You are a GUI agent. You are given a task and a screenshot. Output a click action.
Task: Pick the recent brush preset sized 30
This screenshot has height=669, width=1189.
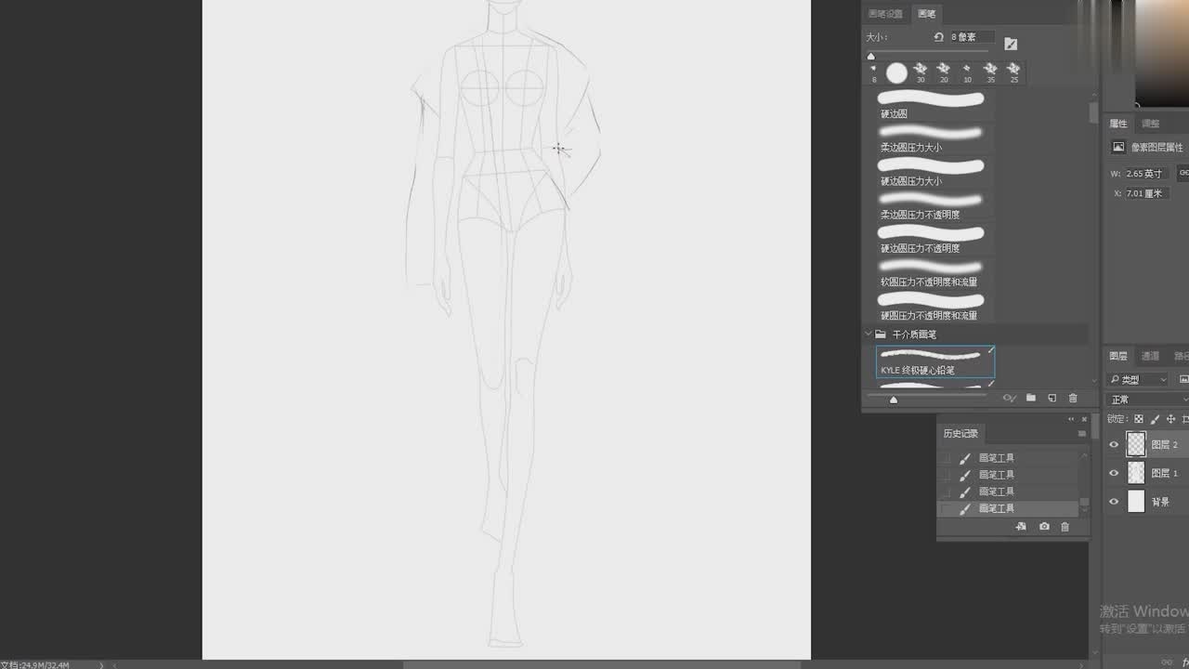pyautogui.click(x=920, y=73)
